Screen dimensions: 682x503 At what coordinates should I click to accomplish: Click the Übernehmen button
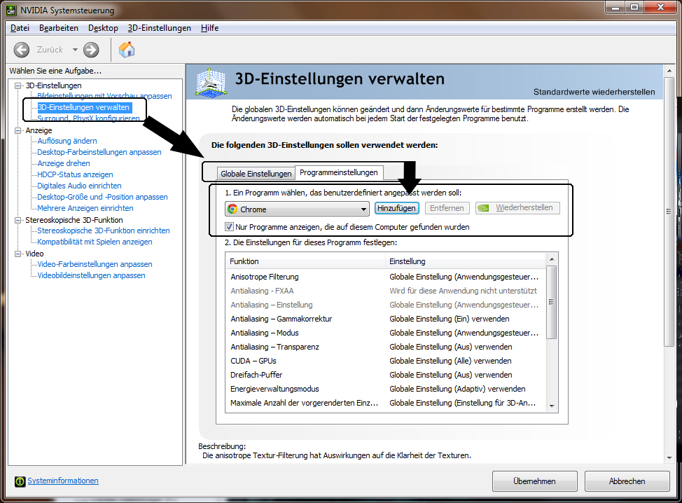[534, 481]
